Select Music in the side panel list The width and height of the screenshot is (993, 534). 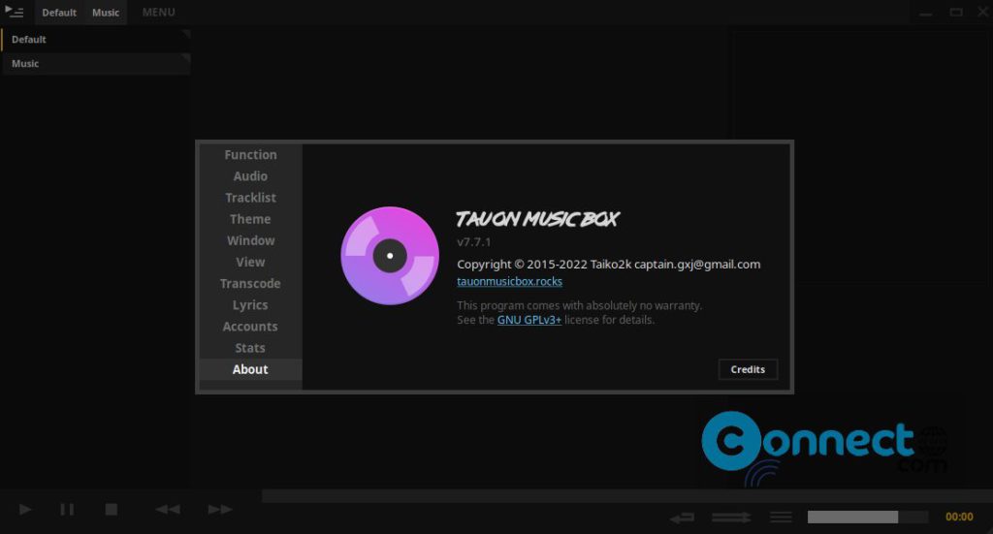tap(96, 63)
